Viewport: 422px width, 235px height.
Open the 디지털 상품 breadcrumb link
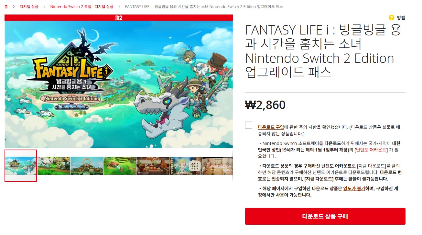coord(29,6)
